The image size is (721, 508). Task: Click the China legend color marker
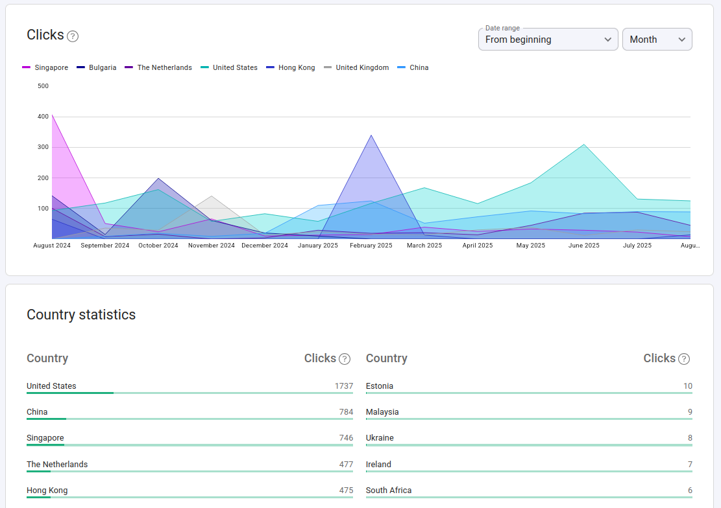click(x=401, y=68)
